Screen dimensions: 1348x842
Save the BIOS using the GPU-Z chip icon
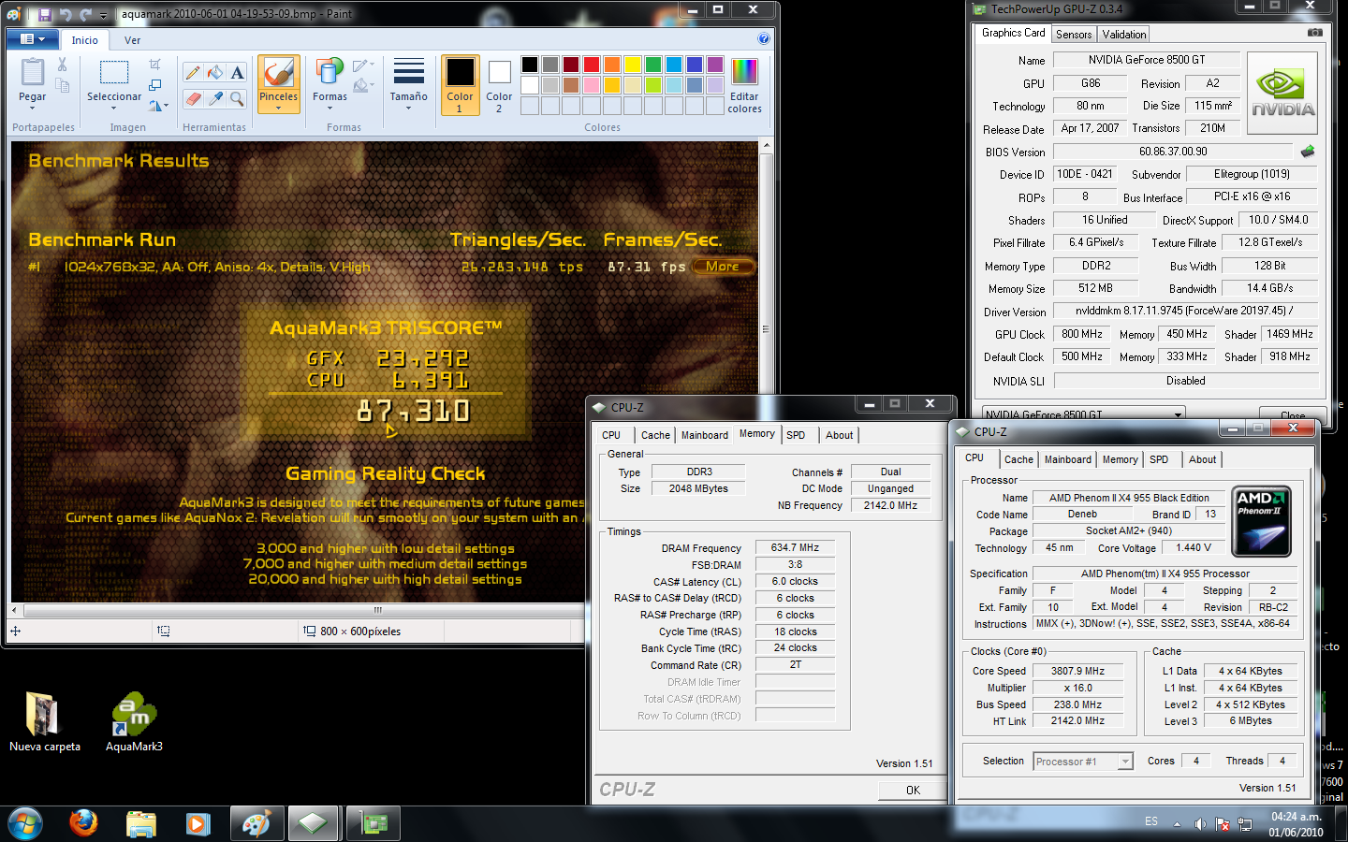pos(1308,151)
